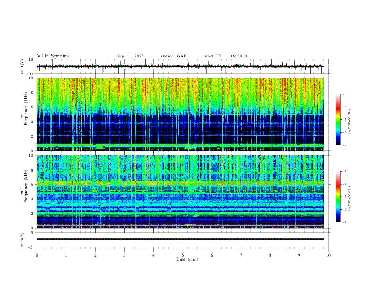Click the date 'Sep. 11, 2025'
This screenshot has height=286, width=370.
pyautogui.click(x=130, y=56)
